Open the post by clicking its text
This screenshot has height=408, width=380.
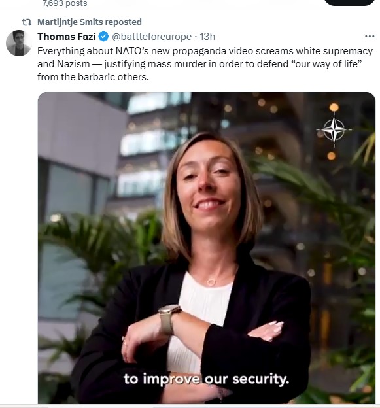click(x=205, y=64)
